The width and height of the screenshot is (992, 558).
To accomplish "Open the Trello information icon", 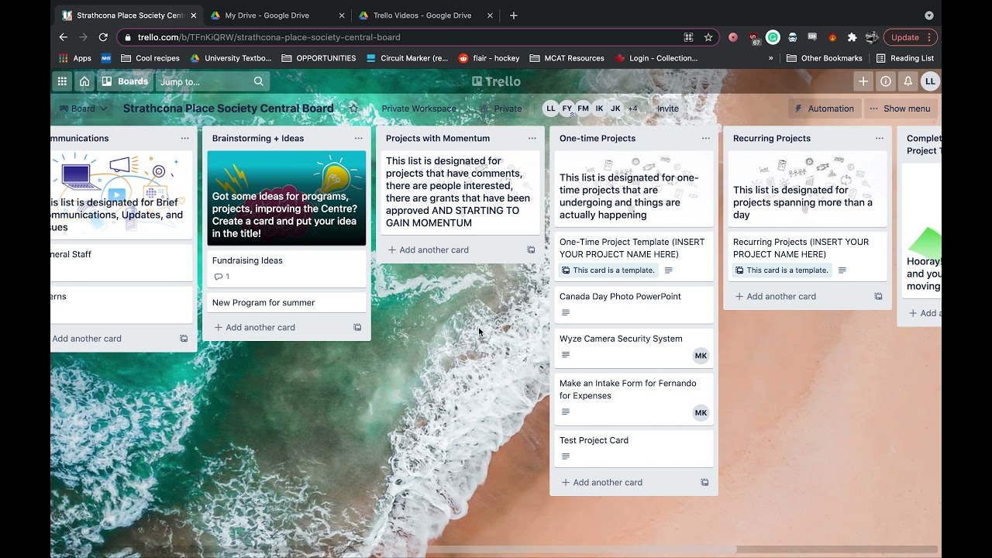I will [886, 81].
